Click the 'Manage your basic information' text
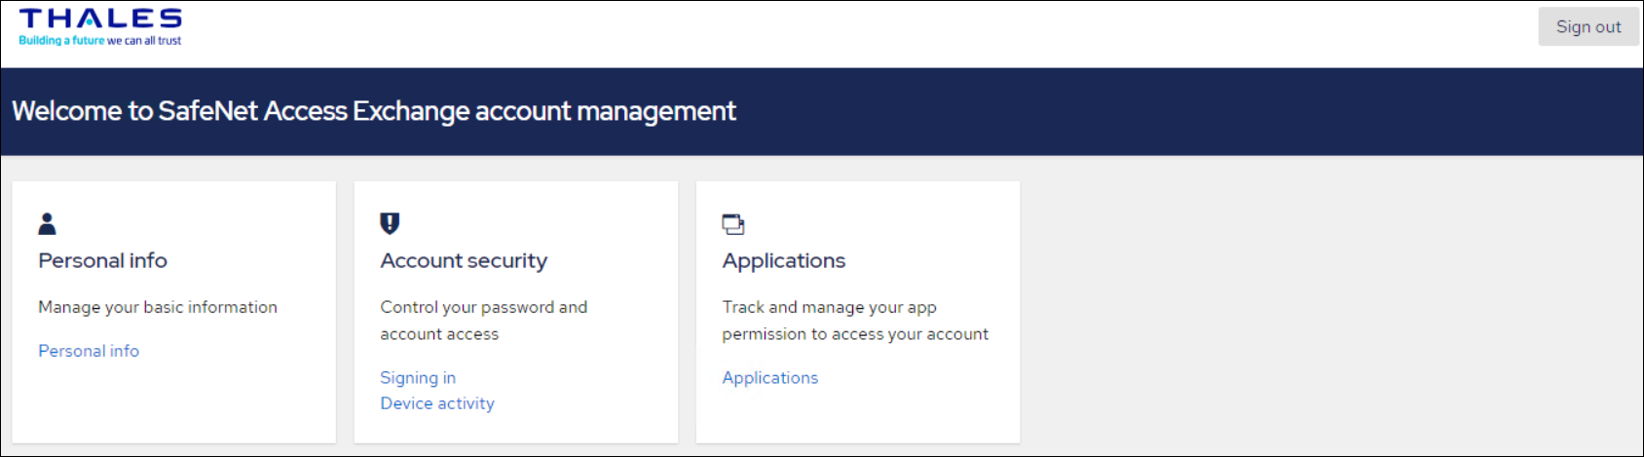 (158, 308)
